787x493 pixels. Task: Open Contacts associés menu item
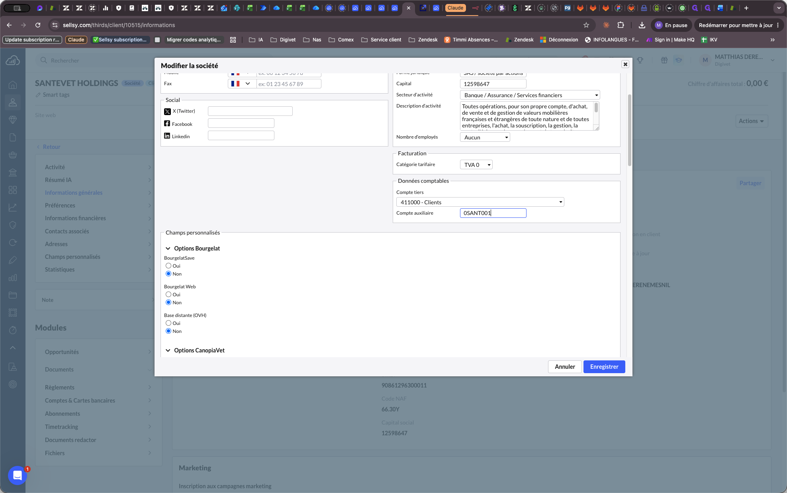(x=98, y=231)
